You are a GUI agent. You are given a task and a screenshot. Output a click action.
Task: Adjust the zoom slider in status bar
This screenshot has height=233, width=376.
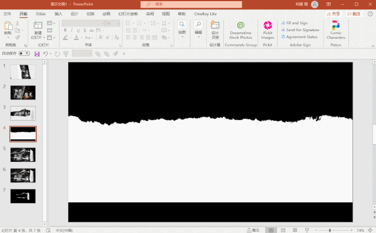coord(330,230)
